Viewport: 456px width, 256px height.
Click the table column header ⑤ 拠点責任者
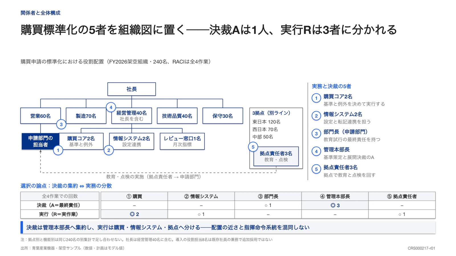[402, 196]
